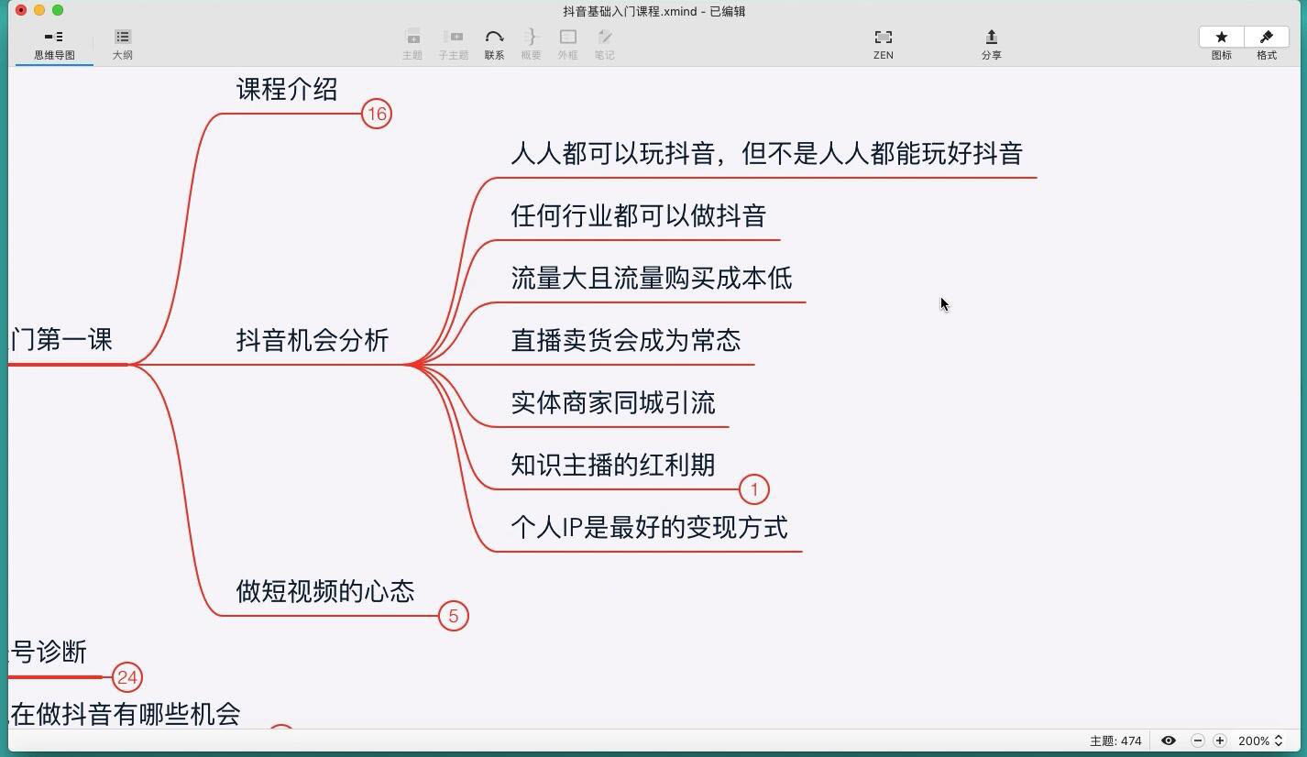Viewport: 1307px width, 757px height.
Task: Add a boundary using the 外框 icon
Action: (567, 41)
